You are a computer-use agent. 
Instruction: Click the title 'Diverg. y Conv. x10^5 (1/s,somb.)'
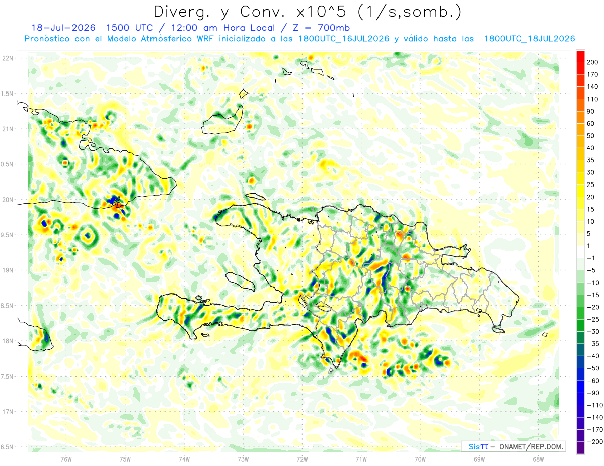[x=307, y=12]
